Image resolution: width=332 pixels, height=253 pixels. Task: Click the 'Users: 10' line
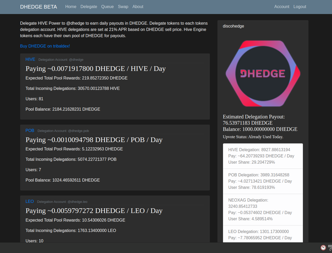(x=35, y=241)
